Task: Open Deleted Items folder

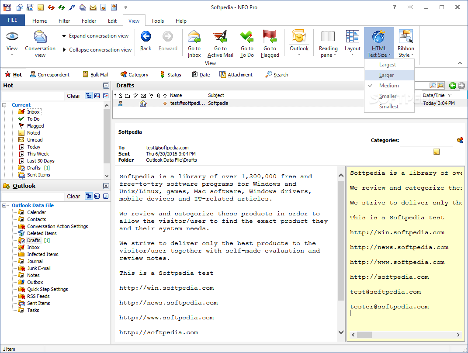Action: point(42,233)
